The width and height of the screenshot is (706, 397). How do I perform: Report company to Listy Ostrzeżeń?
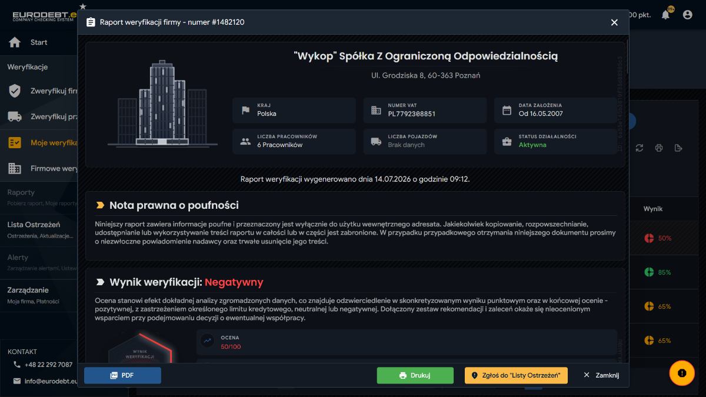pyautogui.click(x=516, y=375)
